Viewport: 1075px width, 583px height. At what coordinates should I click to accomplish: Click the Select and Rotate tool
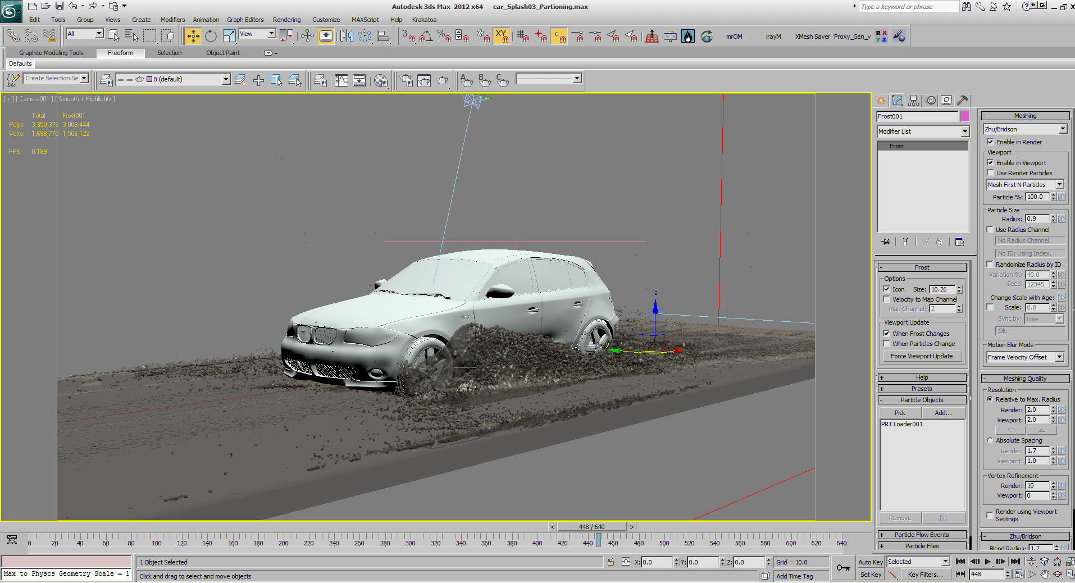coord(211,37)
